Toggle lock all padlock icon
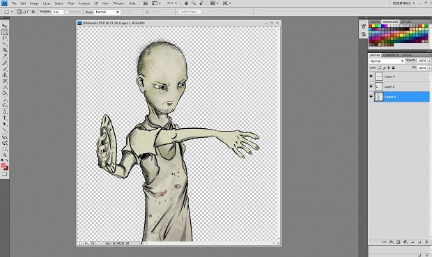 [x=394, y=68]
